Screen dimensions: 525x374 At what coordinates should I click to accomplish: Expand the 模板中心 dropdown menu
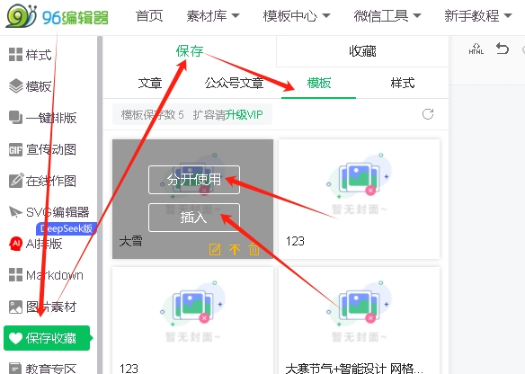[297, 16]
